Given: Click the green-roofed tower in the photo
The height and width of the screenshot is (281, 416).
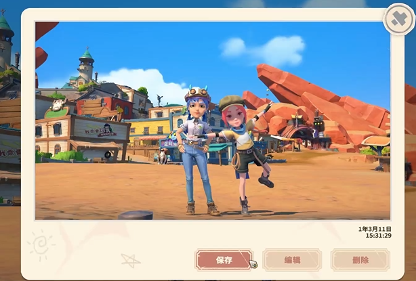Looking at the screenshot, I should [x=86, y=64].
